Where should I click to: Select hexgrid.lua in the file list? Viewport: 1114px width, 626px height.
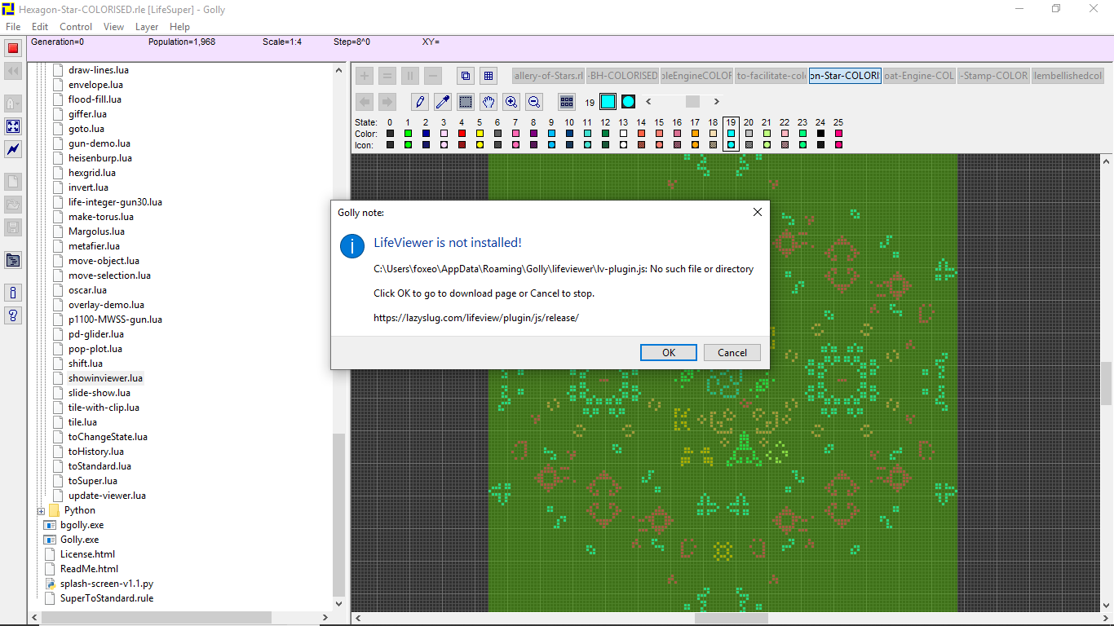pos(91,173)
